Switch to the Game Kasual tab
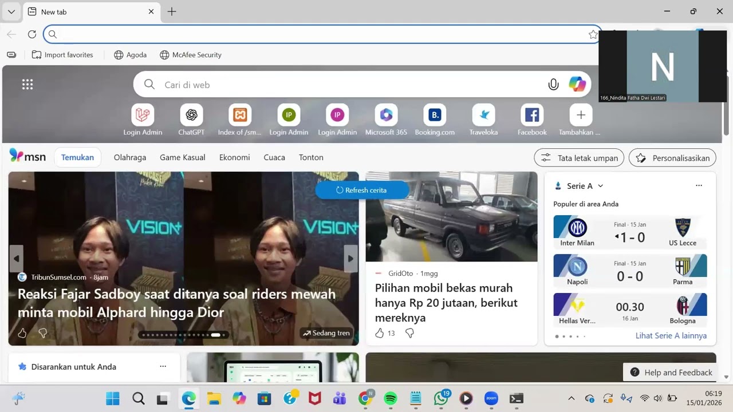Image resolution: width=733 pixels, height=412 pixels. click(x=183, y=157)
